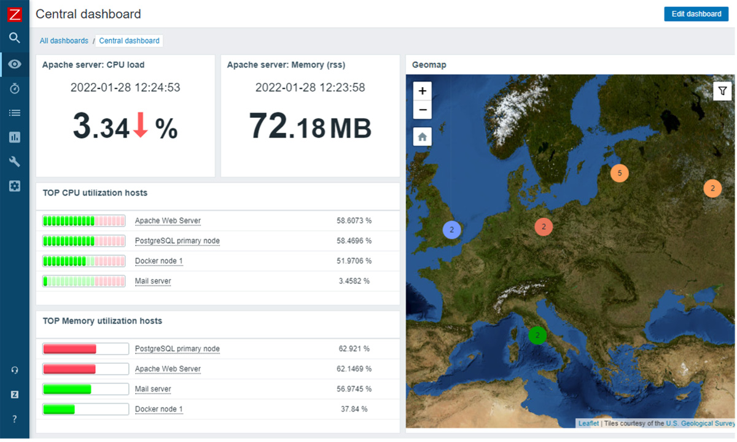Open the sidebar search magnifier
This screenshot has height=442, width=737.
pos(14,38)
